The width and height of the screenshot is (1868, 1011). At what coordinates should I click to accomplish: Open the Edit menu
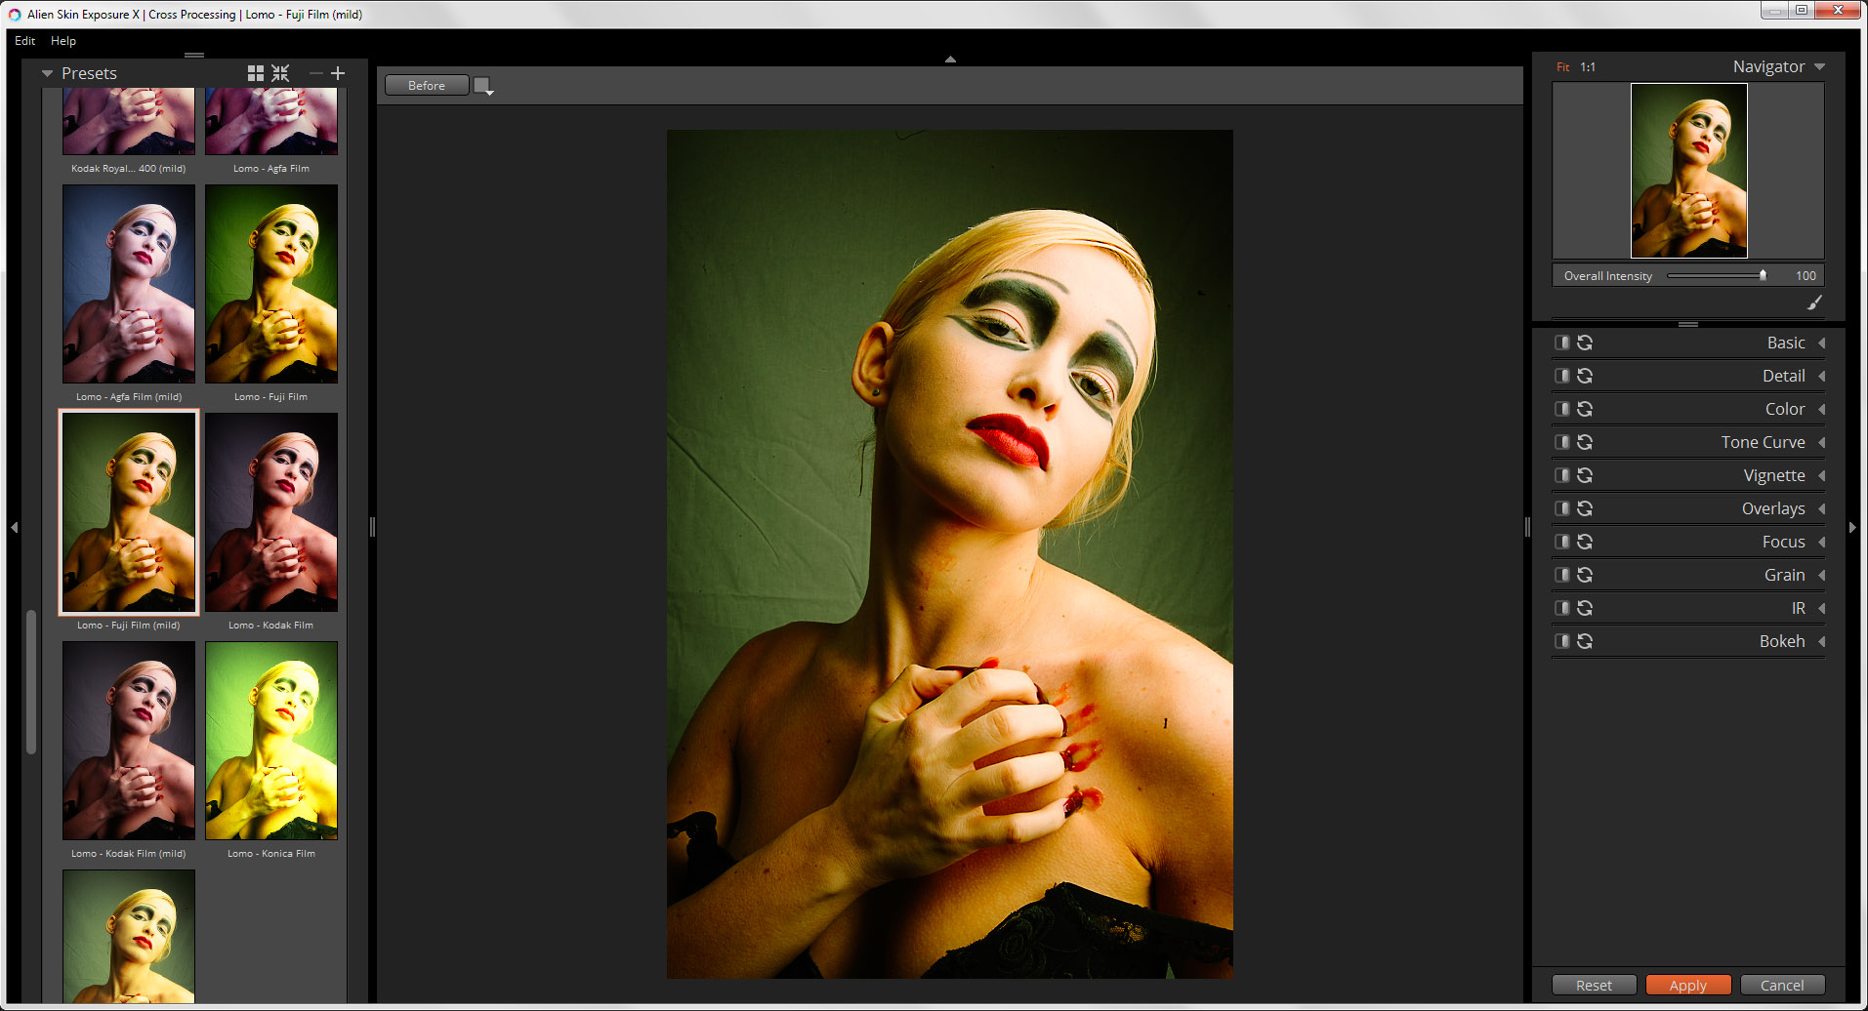tap(25, 41)
